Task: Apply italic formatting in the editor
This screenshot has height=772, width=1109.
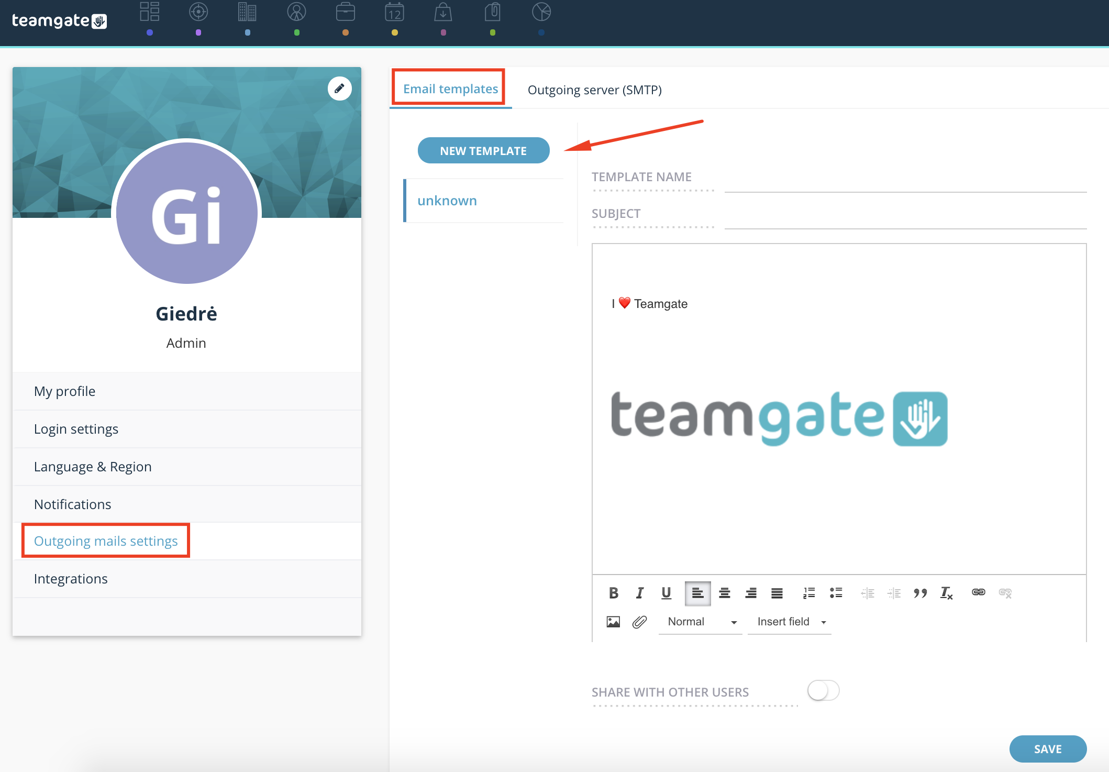Action: point(639,593)
